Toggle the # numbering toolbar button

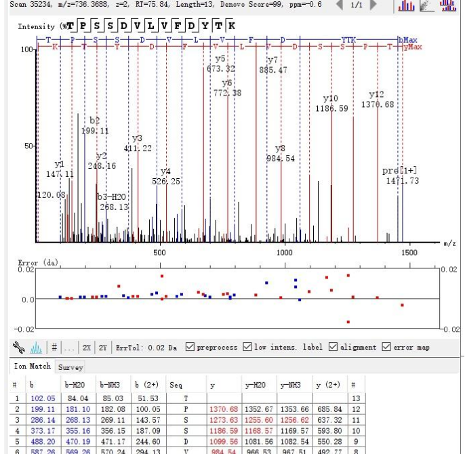54,347
